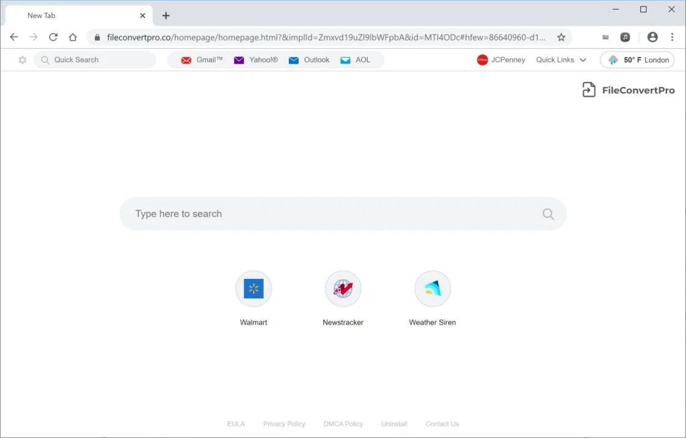686x438 pixels.
Task: Open the Chrome three-dot menu
Action: (672, 37)
